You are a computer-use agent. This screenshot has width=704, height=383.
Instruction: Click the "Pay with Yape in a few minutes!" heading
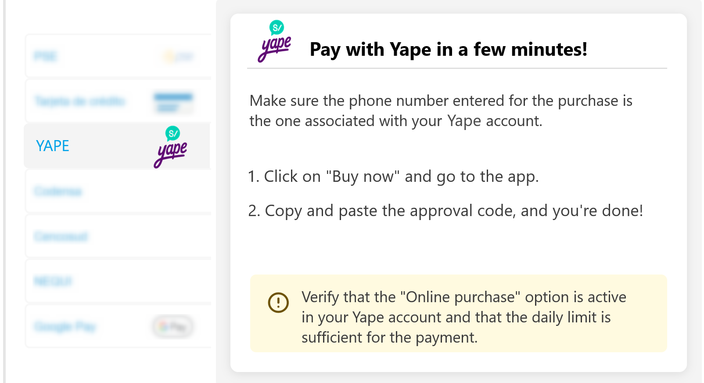point(448,49)
